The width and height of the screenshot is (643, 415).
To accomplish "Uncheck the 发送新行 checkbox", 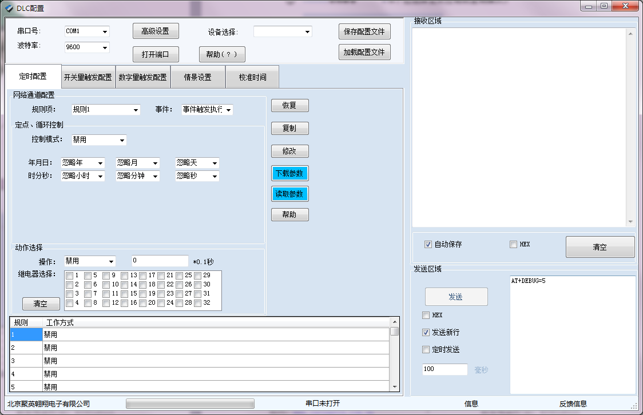I will tap(426, 332).
